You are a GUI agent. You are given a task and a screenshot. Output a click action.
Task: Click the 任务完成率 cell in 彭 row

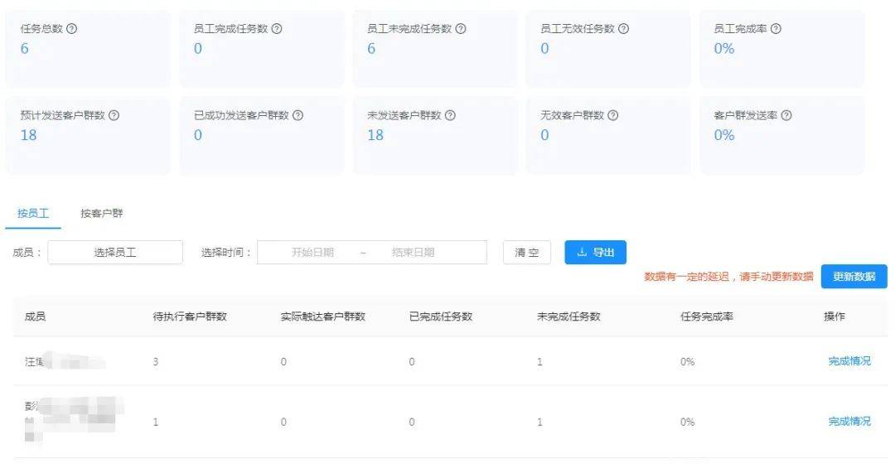pyautogui.click(x=687, y=422)
